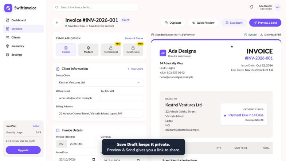Click the 'hello@adadesigns.example' email text
Image resolution: width=286 pixels, height=161 pixels.
pos(176,77)
